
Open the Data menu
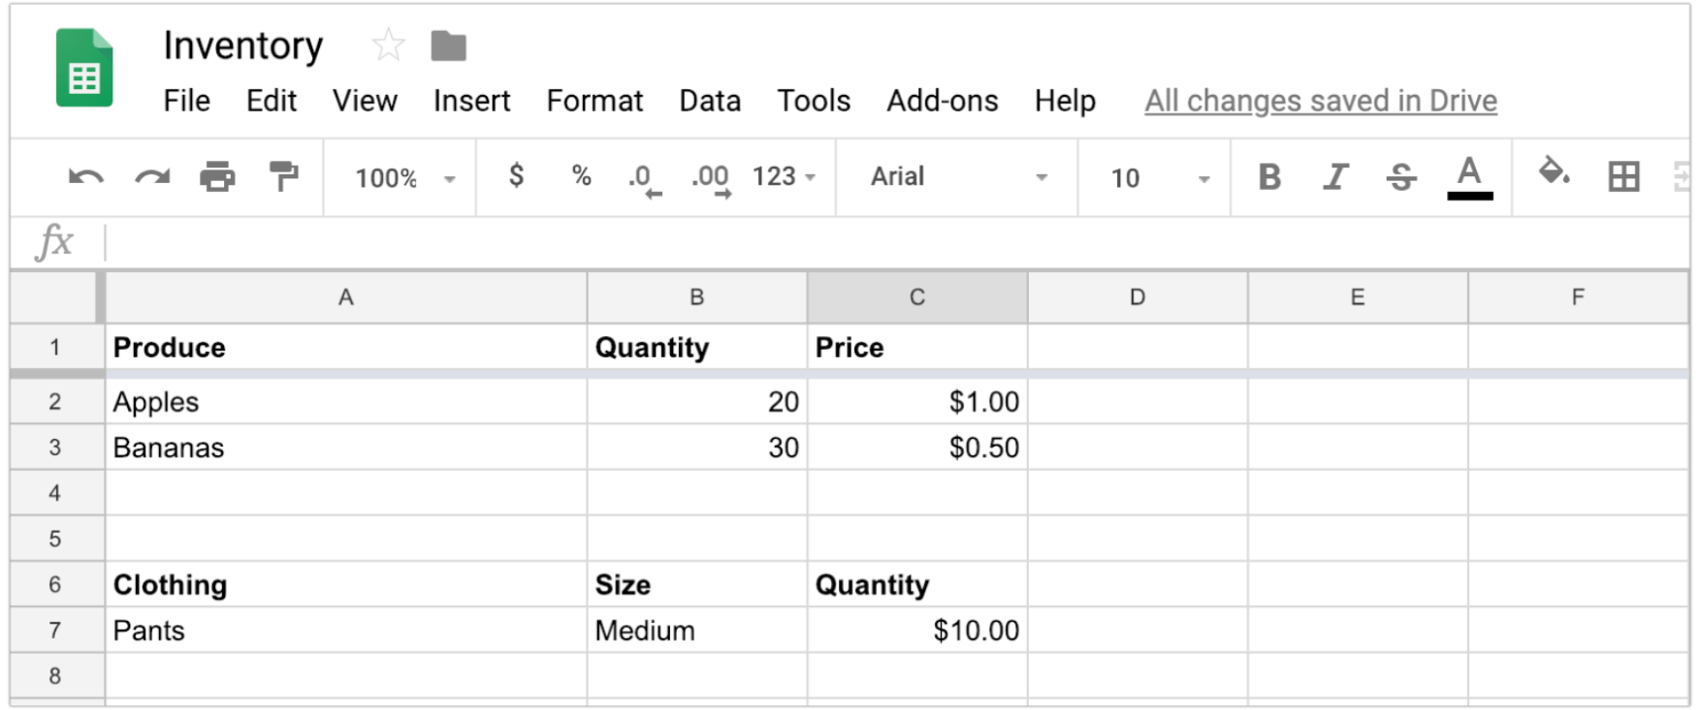coord(710,101)
